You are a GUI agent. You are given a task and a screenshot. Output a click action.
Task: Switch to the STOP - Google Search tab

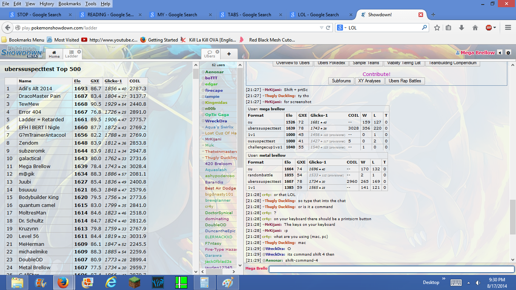point(39,15)
